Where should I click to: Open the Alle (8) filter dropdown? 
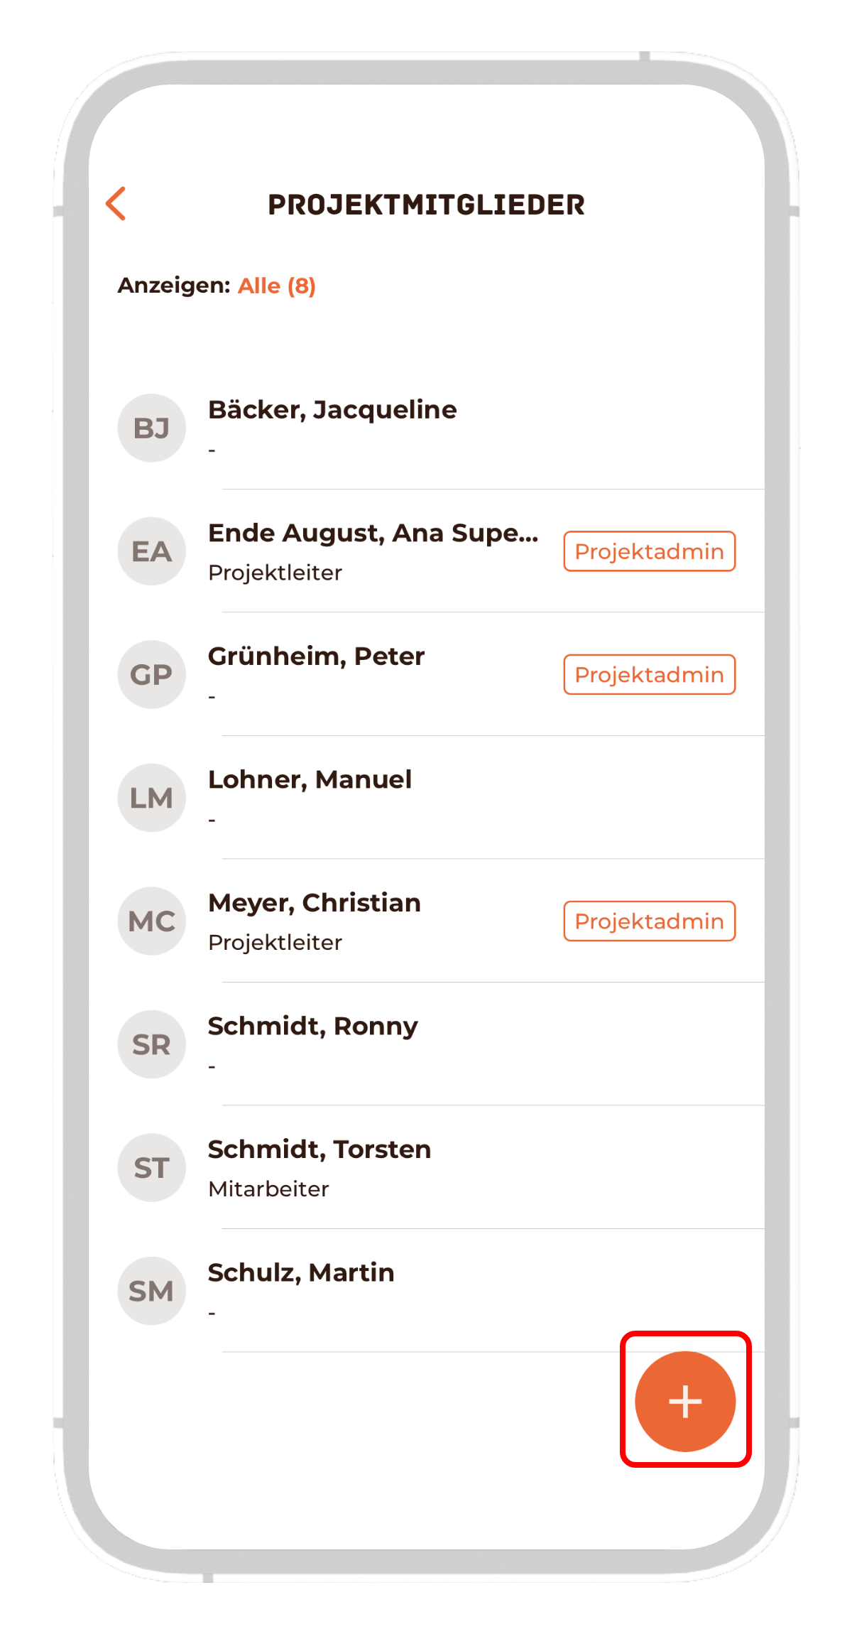pos(277,286)
